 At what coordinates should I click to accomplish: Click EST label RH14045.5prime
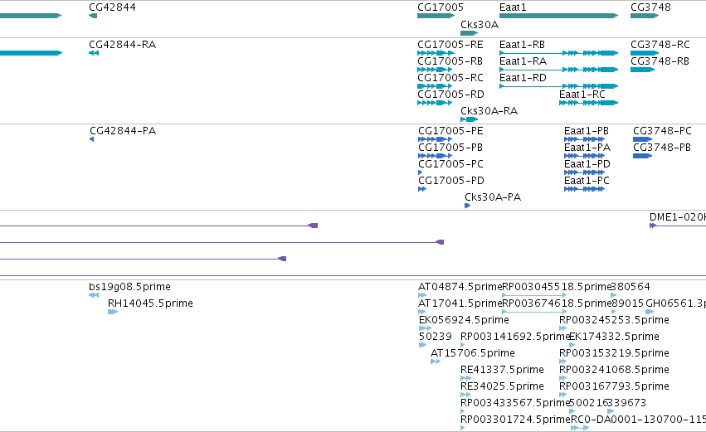150,303
